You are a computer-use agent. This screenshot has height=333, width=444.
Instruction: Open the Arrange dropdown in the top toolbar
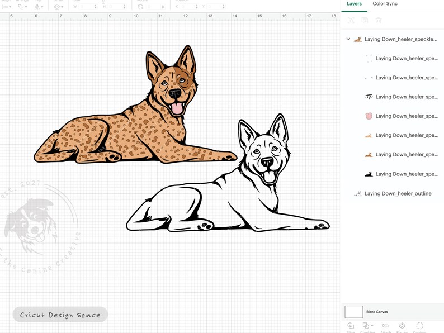(x=22, y=7)
